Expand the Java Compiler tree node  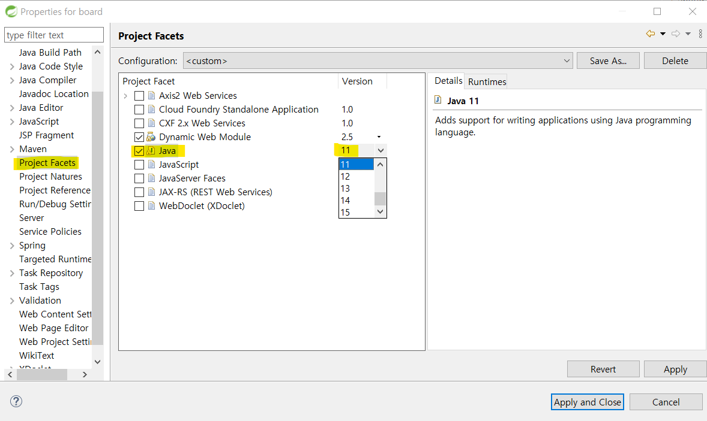click(12, 80)
